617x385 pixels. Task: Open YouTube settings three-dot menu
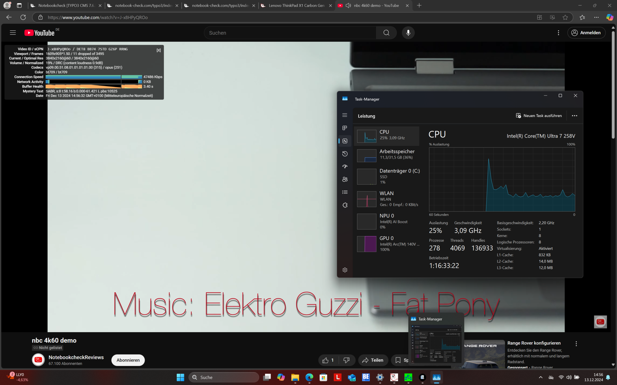coord(559,33)
